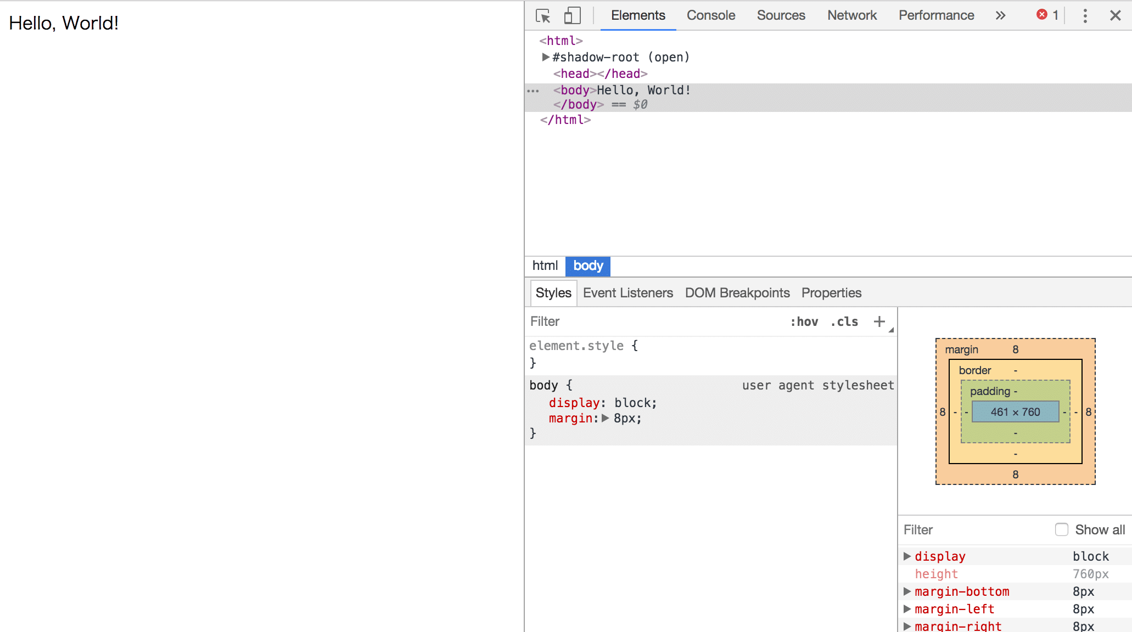The image size is (1132, 632).
Task: Open the DevTools three-dot customize menu
Action: tap(1085, 15)
